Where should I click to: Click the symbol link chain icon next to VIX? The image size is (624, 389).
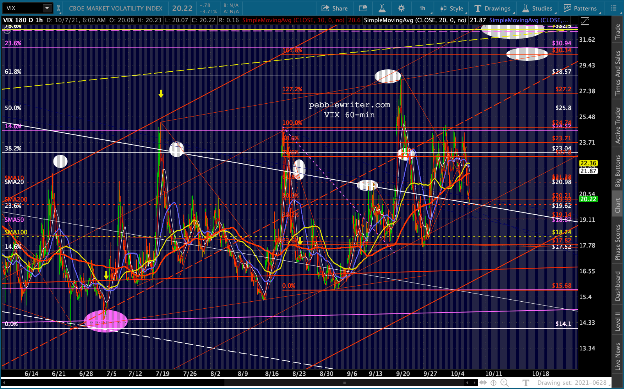point(58,8)
